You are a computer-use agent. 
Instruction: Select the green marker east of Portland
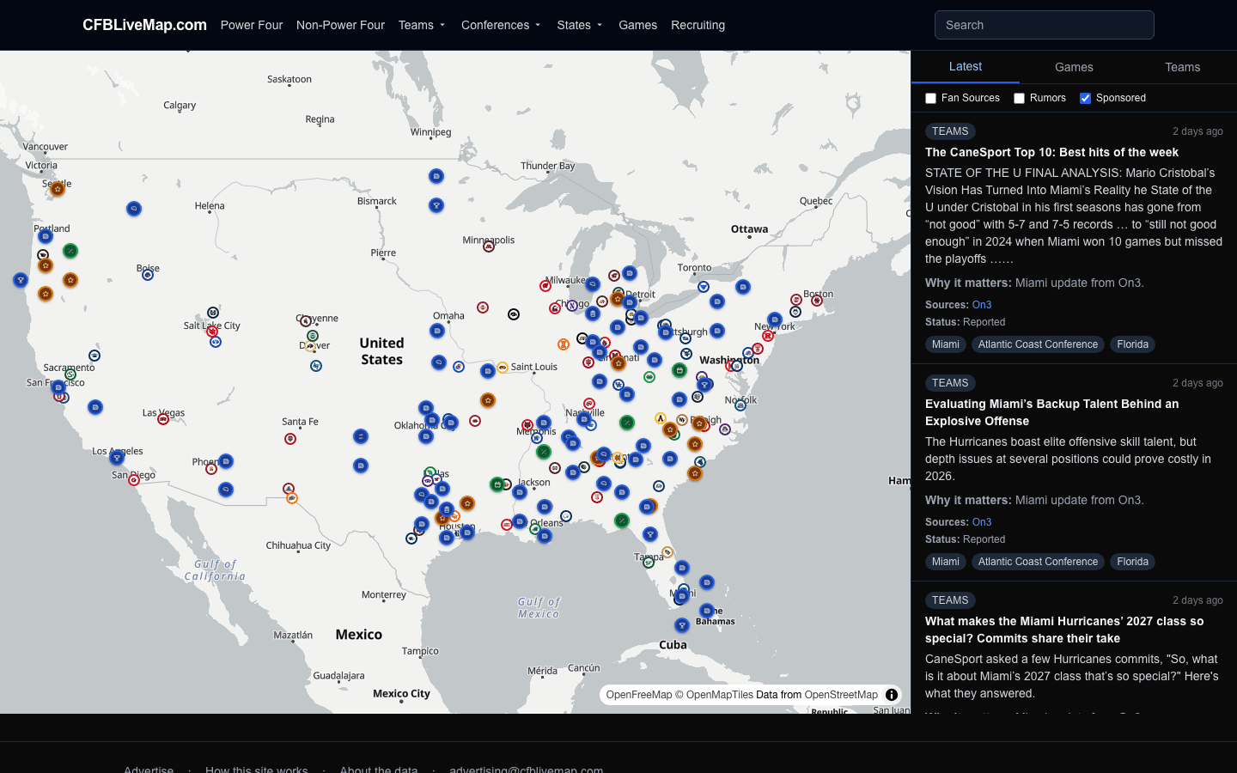70,251
